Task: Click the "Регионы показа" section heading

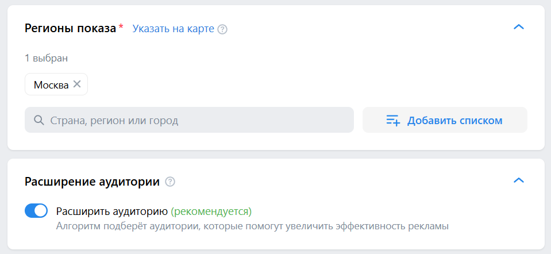Action: [x=70, y=28]
